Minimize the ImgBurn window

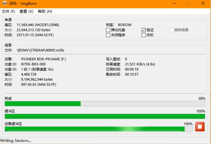(174, 3)
